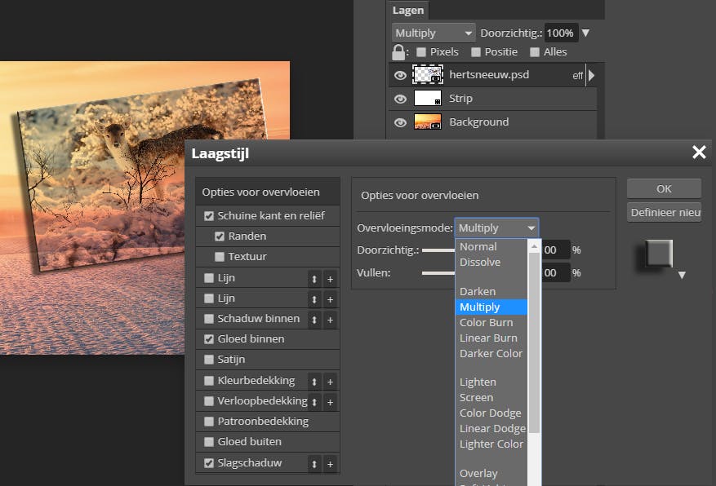The height and width of the screenshot is (486, 716).
Task: Toggle visibility of the Strip layer
Action: pyautogui.click(x=400, y=99)
